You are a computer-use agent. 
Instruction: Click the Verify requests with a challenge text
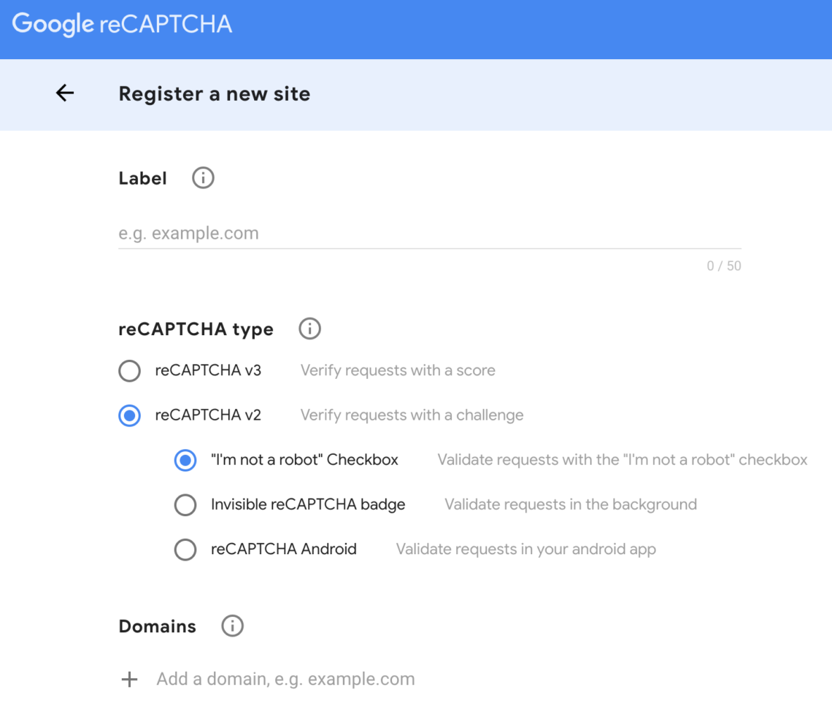(x=412, y=415)
